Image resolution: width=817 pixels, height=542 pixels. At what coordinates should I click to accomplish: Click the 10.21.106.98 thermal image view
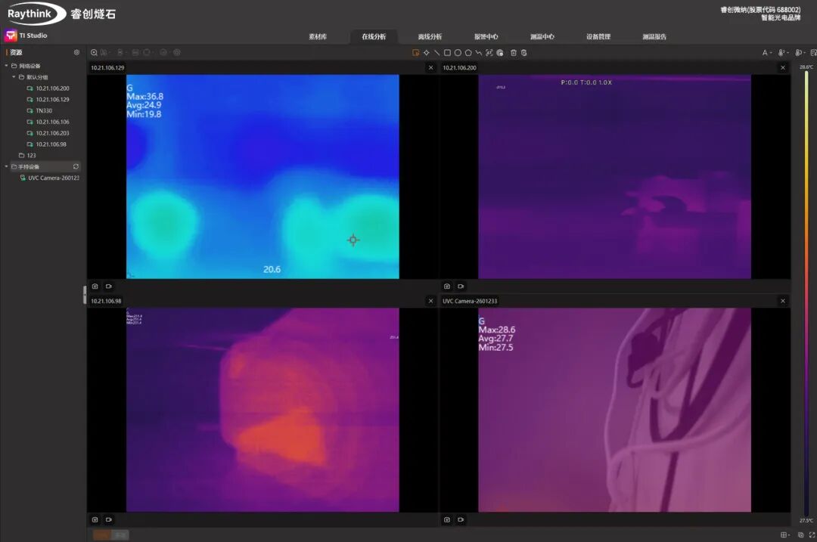262,410
